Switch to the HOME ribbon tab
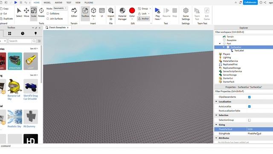The height and width of the screenshot is (154, 273). coord(37,3)
